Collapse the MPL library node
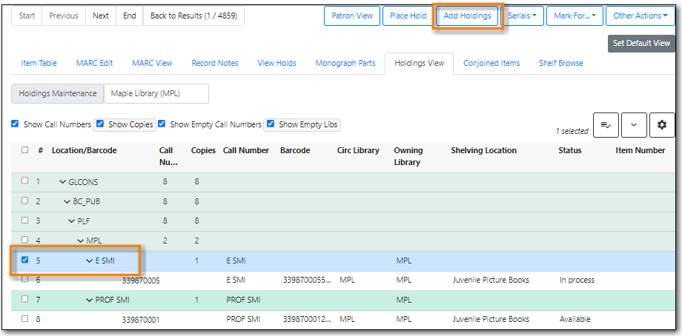 81,241
